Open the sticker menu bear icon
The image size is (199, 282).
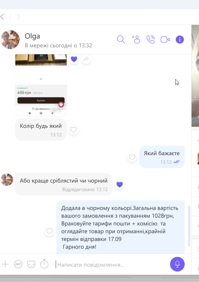pyautogui.click(x=31, y=264)
